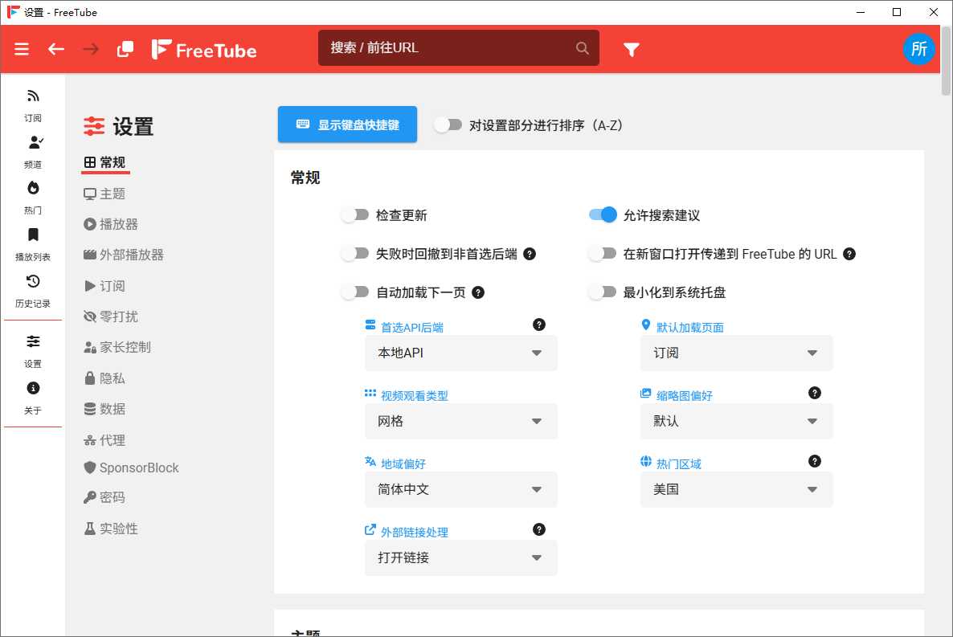Go forward with the right arrow
The image size is (953, 637).
pos(91,49)
